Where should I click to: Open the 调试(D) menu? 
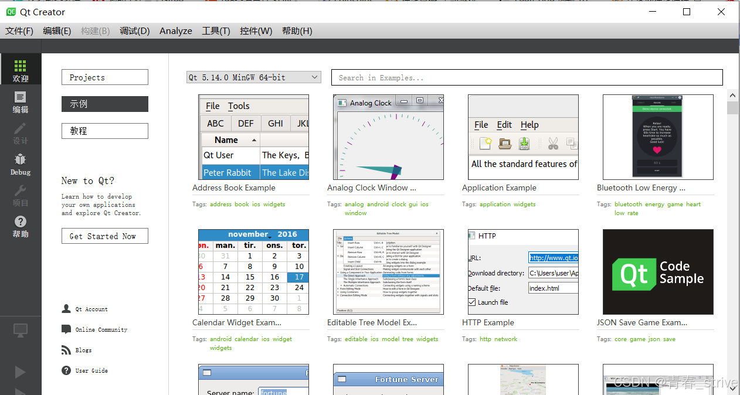[x=134, y=31]
